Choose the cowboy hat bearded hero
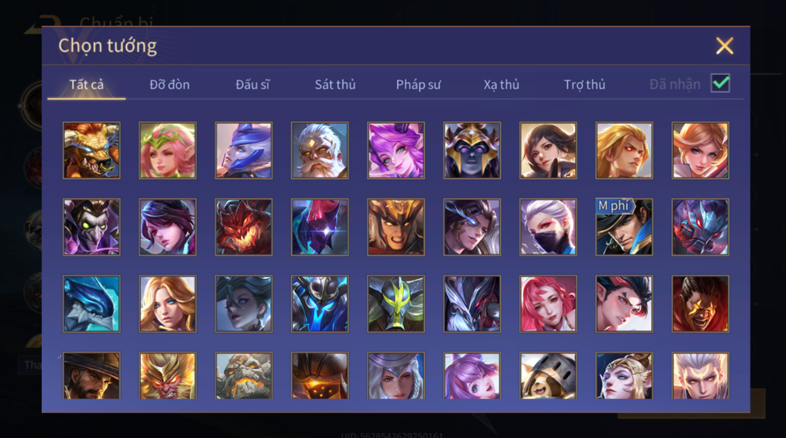Viewport: 786px width, 438px height. click(91, 376)
